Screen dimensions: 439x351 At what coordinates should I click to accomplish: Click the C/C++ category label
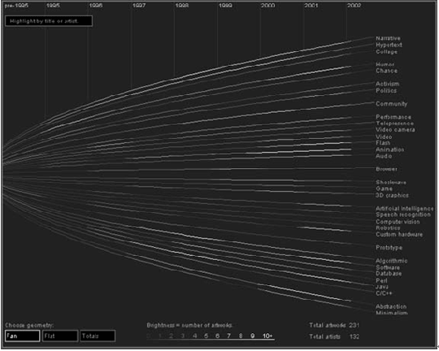(384, 293)
